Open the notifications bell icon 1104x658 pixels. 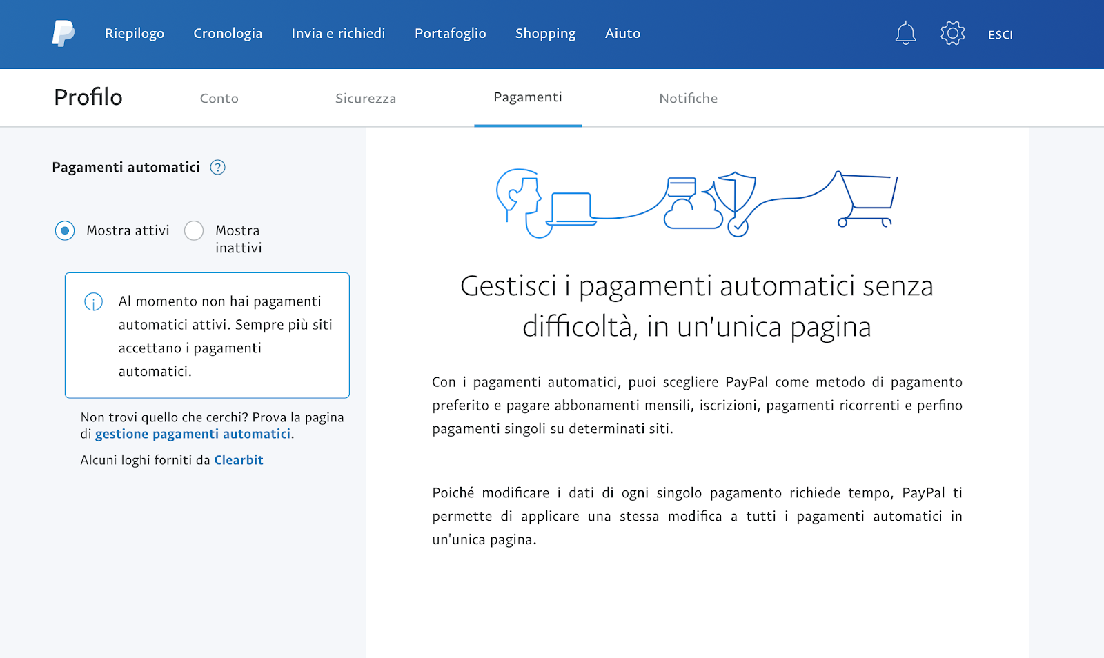click(905, 33)
